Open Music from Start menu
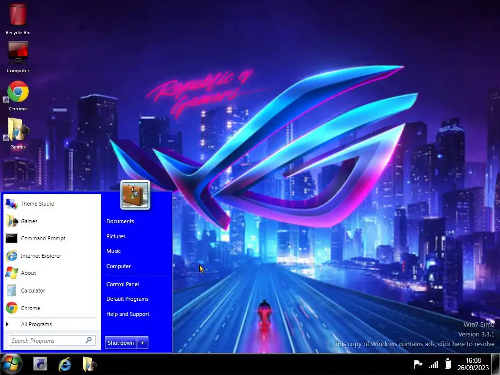The height and width of the screenshot is (375, 500). tap(113, 251)
